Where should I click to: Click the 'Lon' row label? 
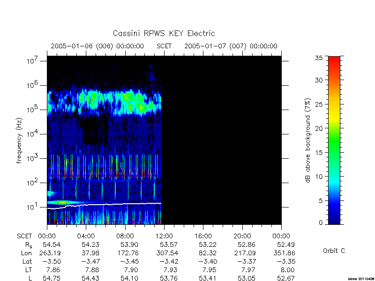click(x=27, y=253)
